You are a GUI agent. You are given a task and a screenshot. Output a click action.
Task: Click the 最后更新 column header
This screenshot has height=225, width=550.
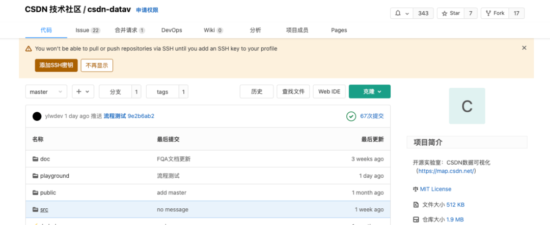tap(372, 139)
